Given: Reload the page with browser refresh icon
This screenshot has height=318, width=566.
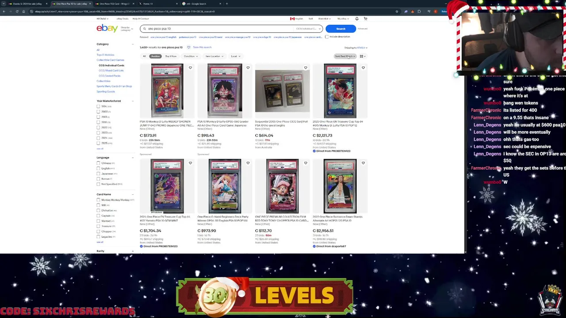Looking at the screenshot, I should tap(17, 11).
